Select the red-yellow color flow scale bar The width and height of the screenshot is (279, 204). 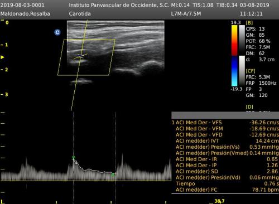234,40
